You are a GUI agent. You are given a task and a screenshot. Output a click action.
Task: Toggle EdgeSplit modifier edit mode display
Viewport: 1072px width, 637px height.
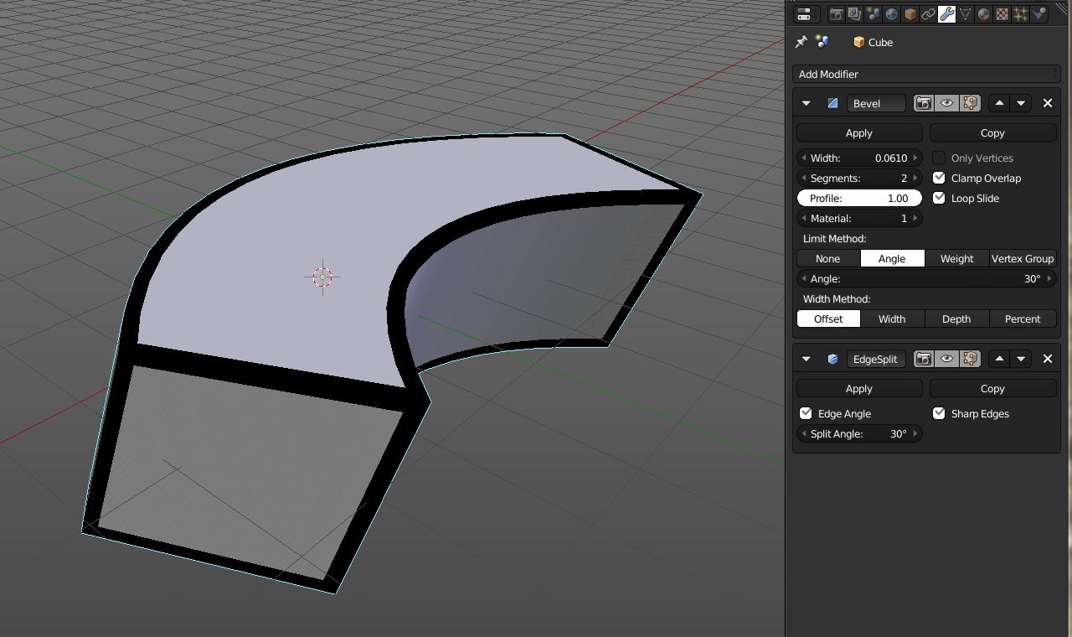point(970,359)
